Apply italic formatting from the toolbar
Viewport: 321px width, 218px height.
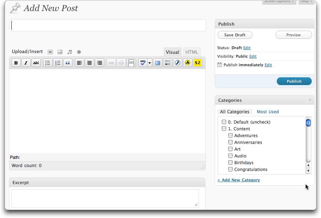[26, 63]
